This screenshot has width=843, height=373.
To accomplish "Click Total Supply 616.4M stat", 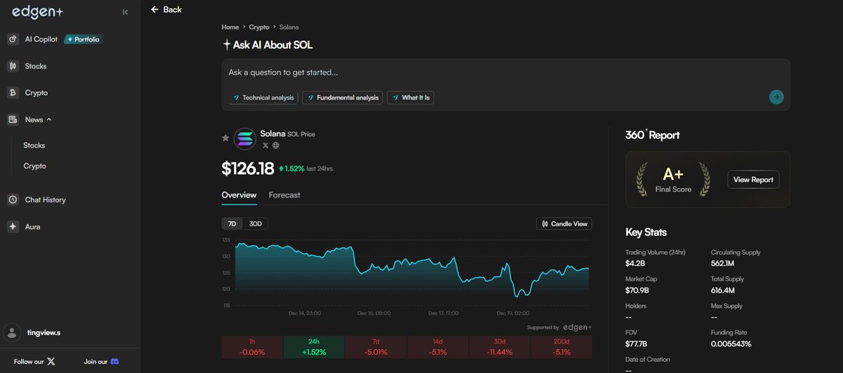I will tap(728, 284).
